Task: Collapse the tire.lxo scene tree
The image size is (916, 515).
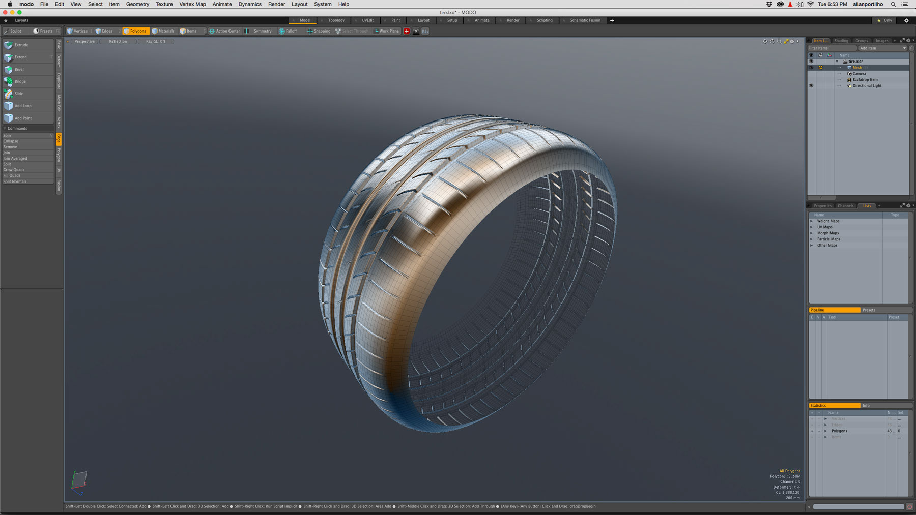Action: point(837,60)
